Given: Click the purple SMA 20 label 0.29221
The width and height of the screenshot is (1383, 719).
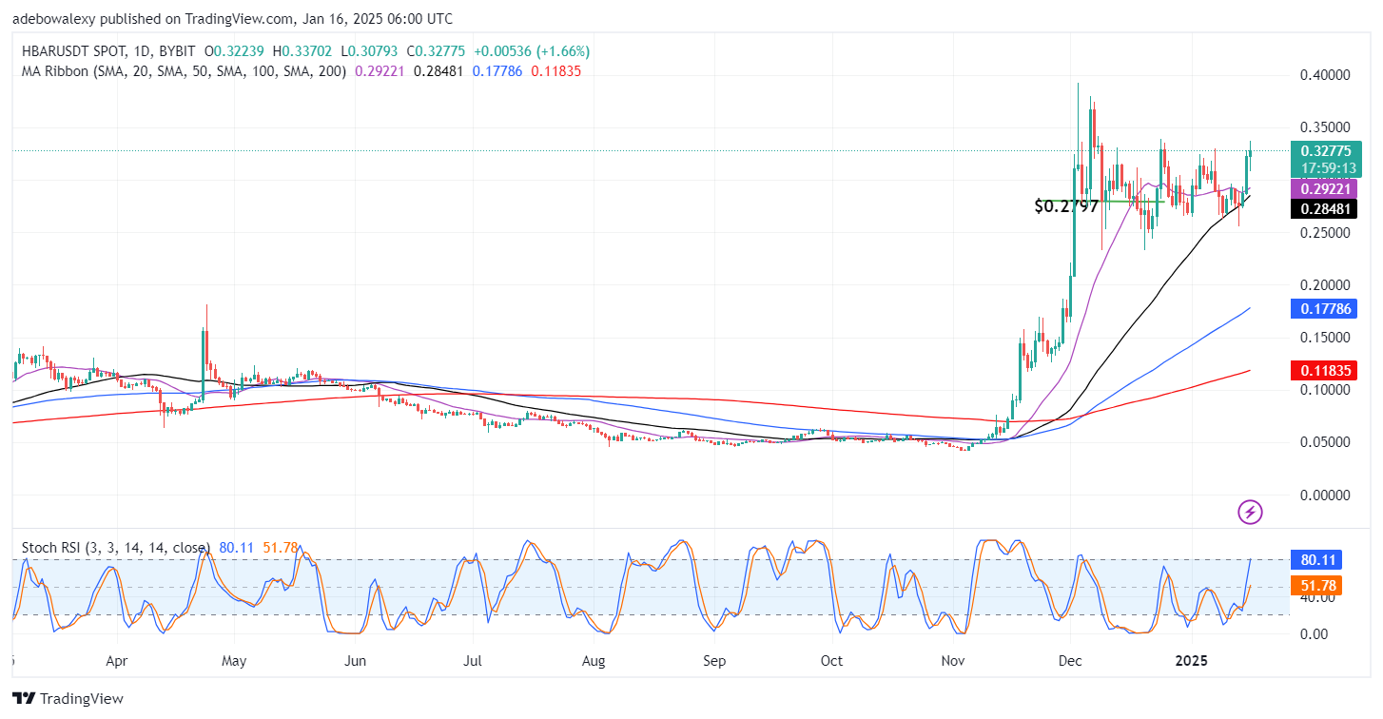Looking at the screenshot, I should point(1326,188).
